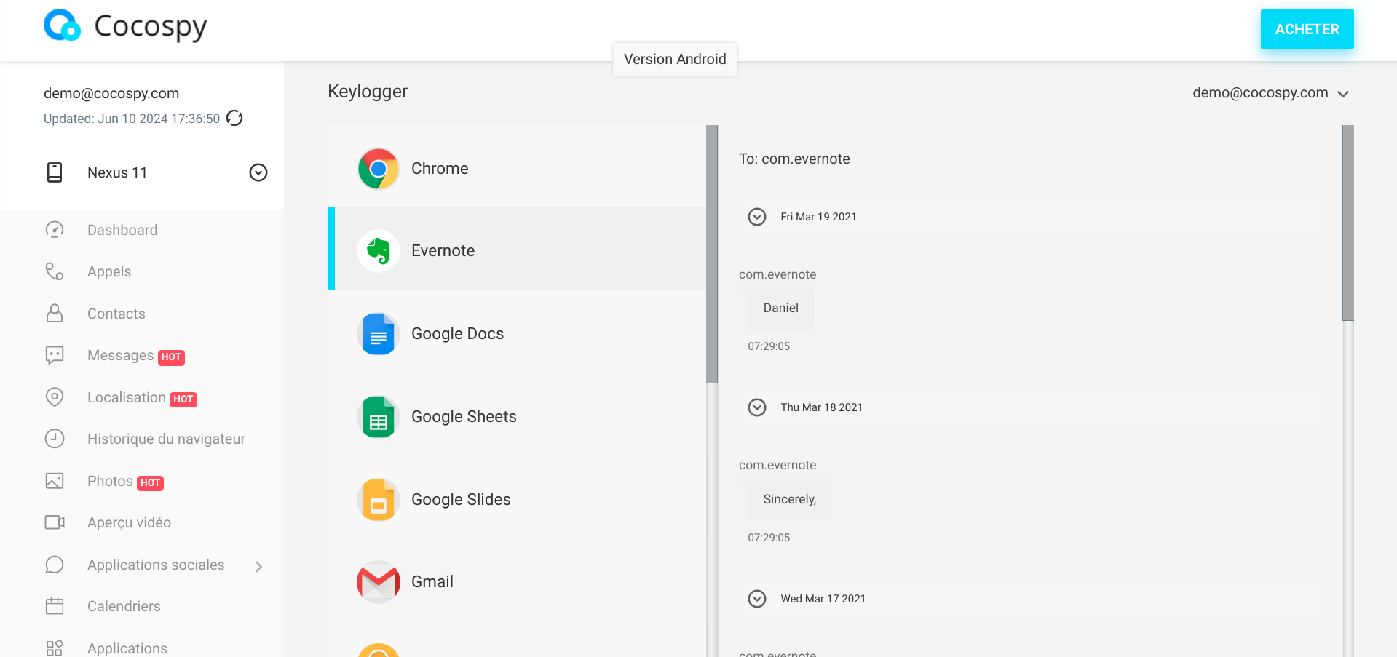Click the HOT badge next to Localisation

183,399
